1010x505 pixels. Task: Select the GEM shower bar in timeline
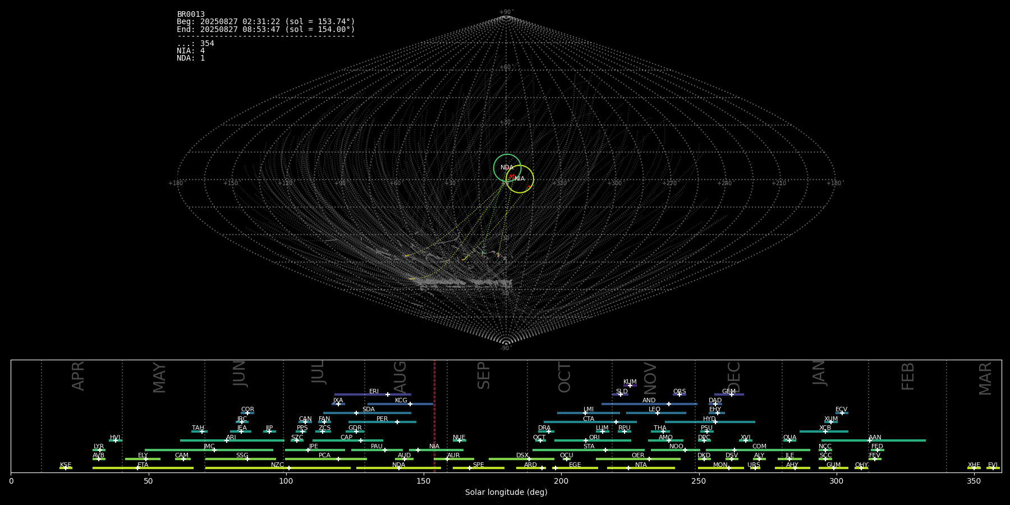[729, 394]
